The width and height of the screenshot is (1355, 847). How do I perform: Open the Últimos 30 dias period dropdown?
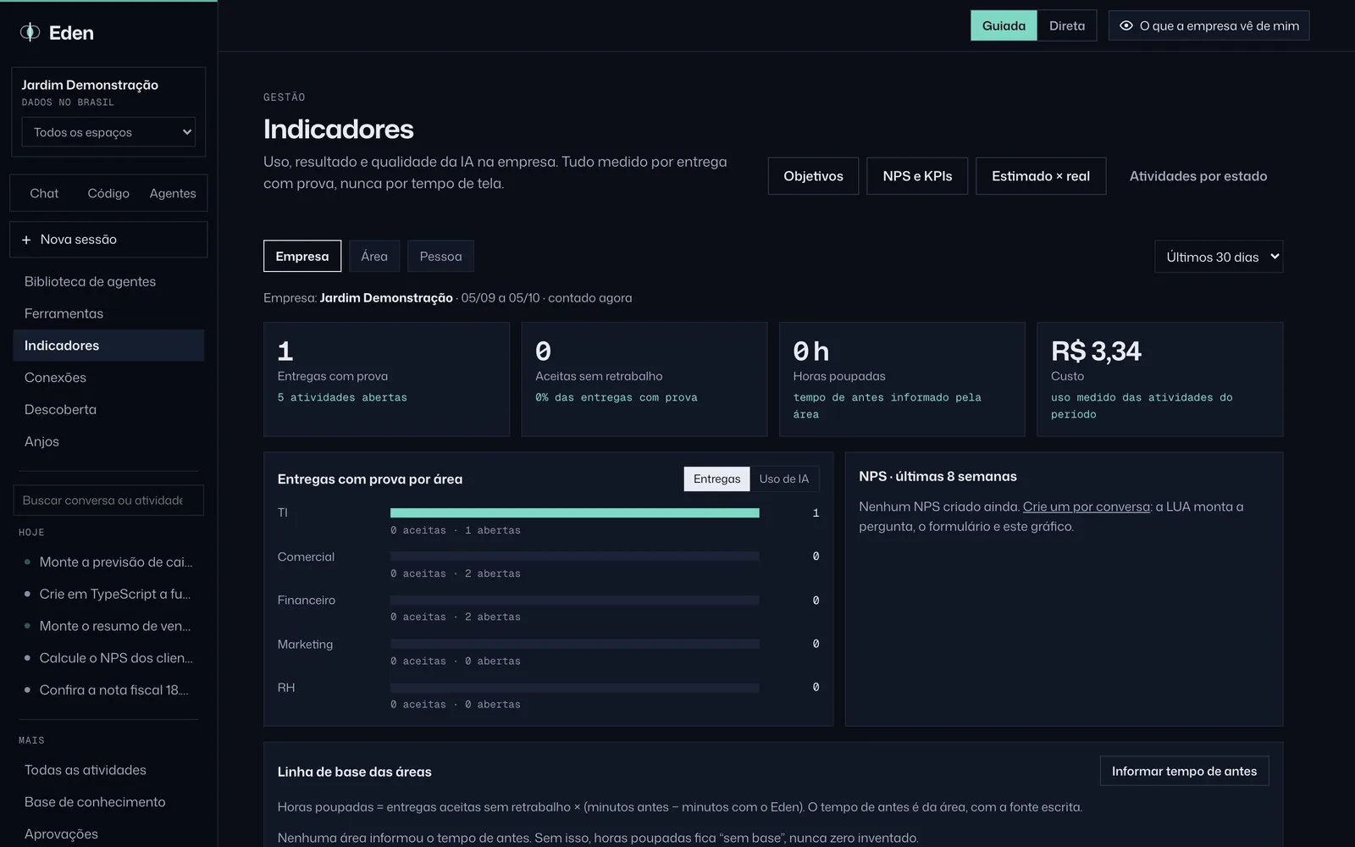1219,257
